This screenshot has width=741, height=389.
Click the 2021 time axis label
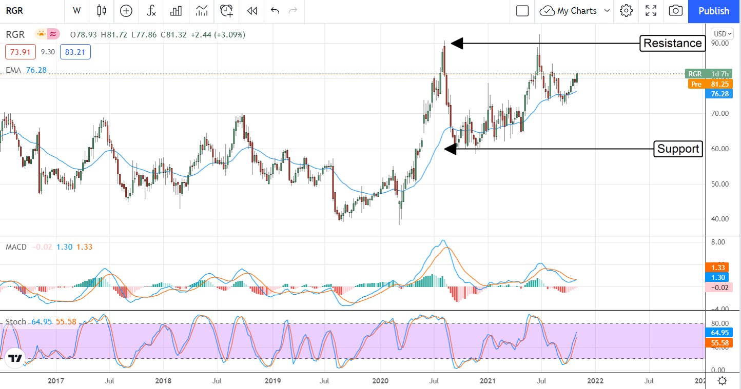488,381
